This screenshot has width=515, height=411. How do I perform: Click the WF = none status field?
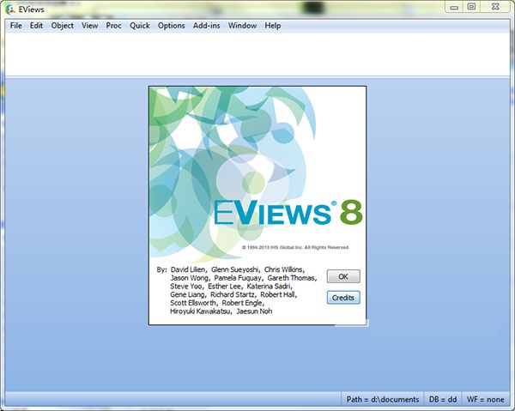coord(485,400)
